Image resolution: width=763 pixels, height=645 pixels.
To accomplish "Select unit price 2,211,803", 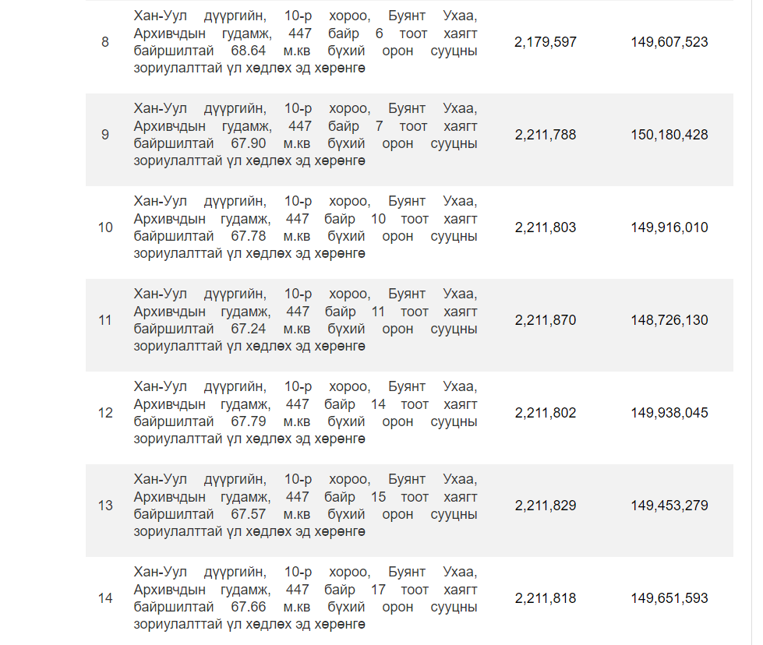I will tap(546, 227).
